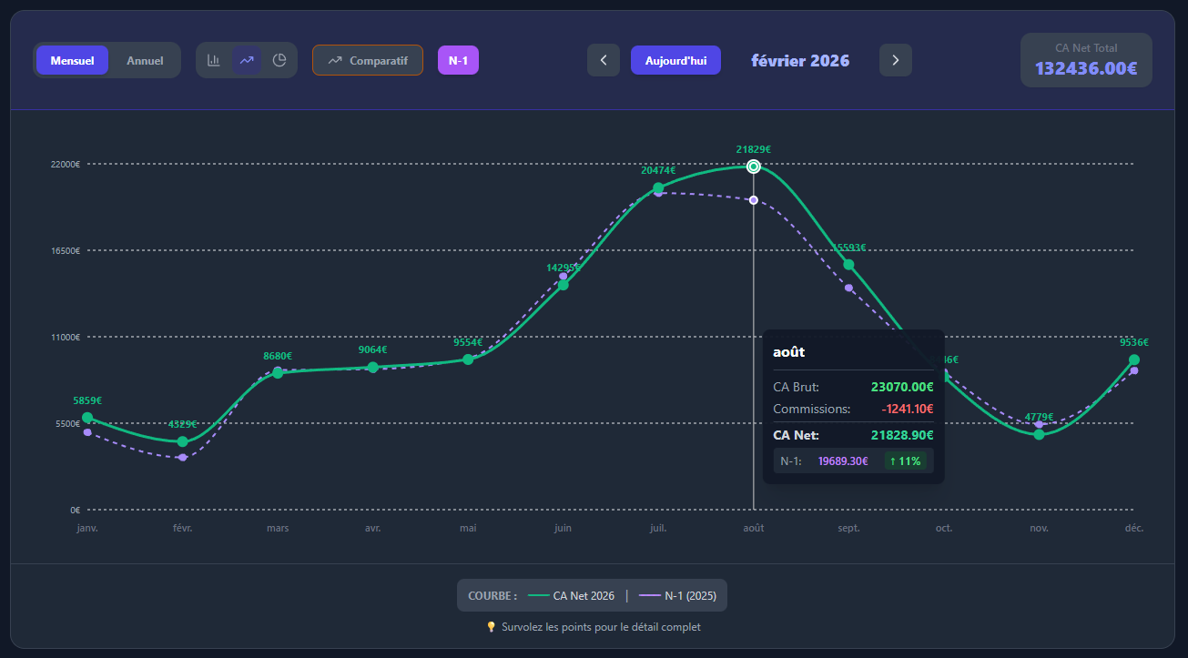This screenshot has height=658, width=1188.
Task: Click the juil. 20474€ data point
Action: 658,188
